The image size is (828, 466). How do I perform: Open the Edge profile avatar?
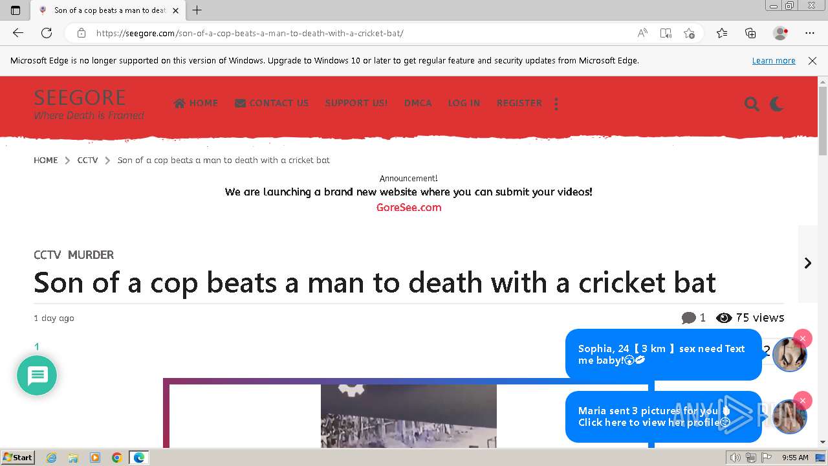coord(780,33)
